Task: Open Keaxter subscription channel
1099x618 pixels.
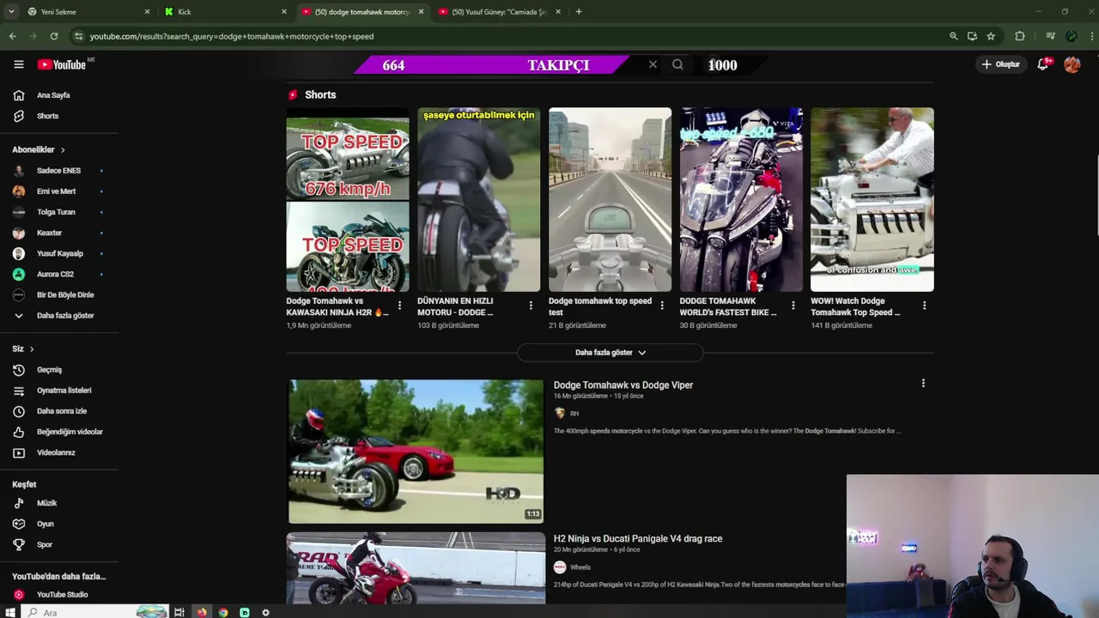Action: tap(49, 233)
